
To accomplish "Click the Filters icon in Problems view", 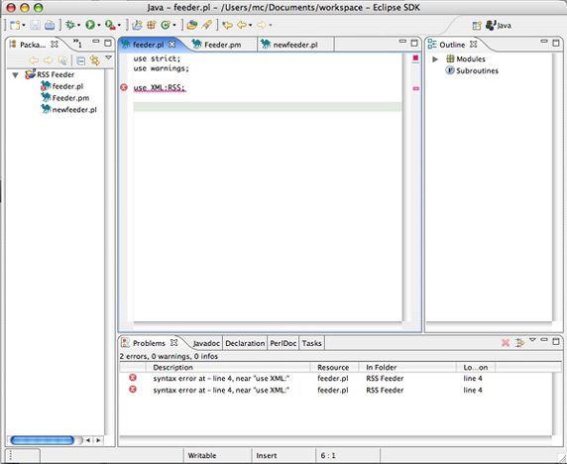I will pos(519,342).
